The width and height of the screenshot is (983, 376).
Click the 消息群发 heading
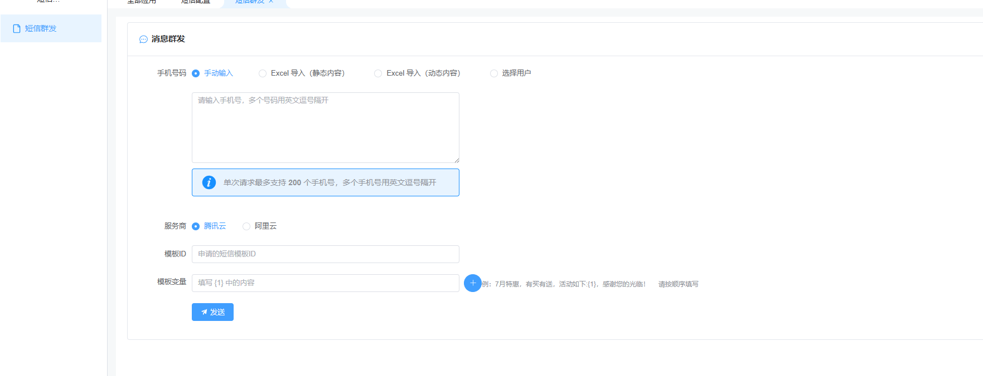tap(168, 39)
